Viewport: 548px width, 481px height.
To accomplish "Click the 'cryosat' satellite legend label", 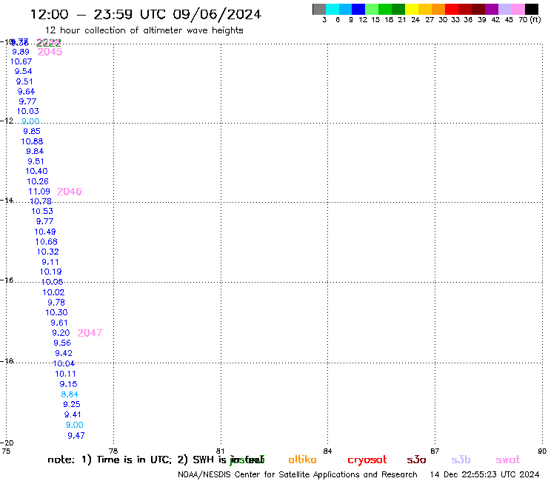I will pyautogui.click(x=367, y=460).
